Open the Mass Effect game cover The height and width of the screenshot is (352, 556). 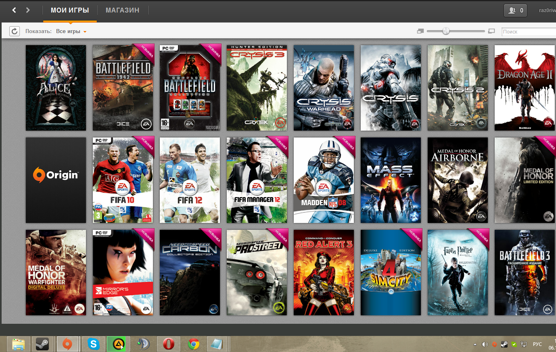(391, 180)
